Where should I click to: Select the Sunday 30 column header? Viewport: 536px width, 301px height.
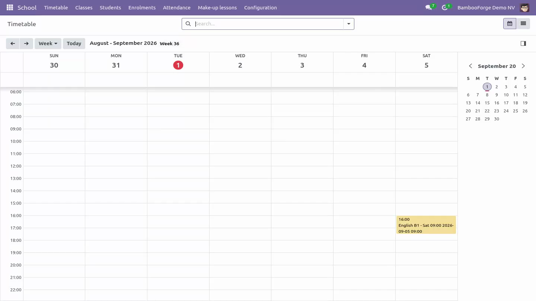(54, 62)
